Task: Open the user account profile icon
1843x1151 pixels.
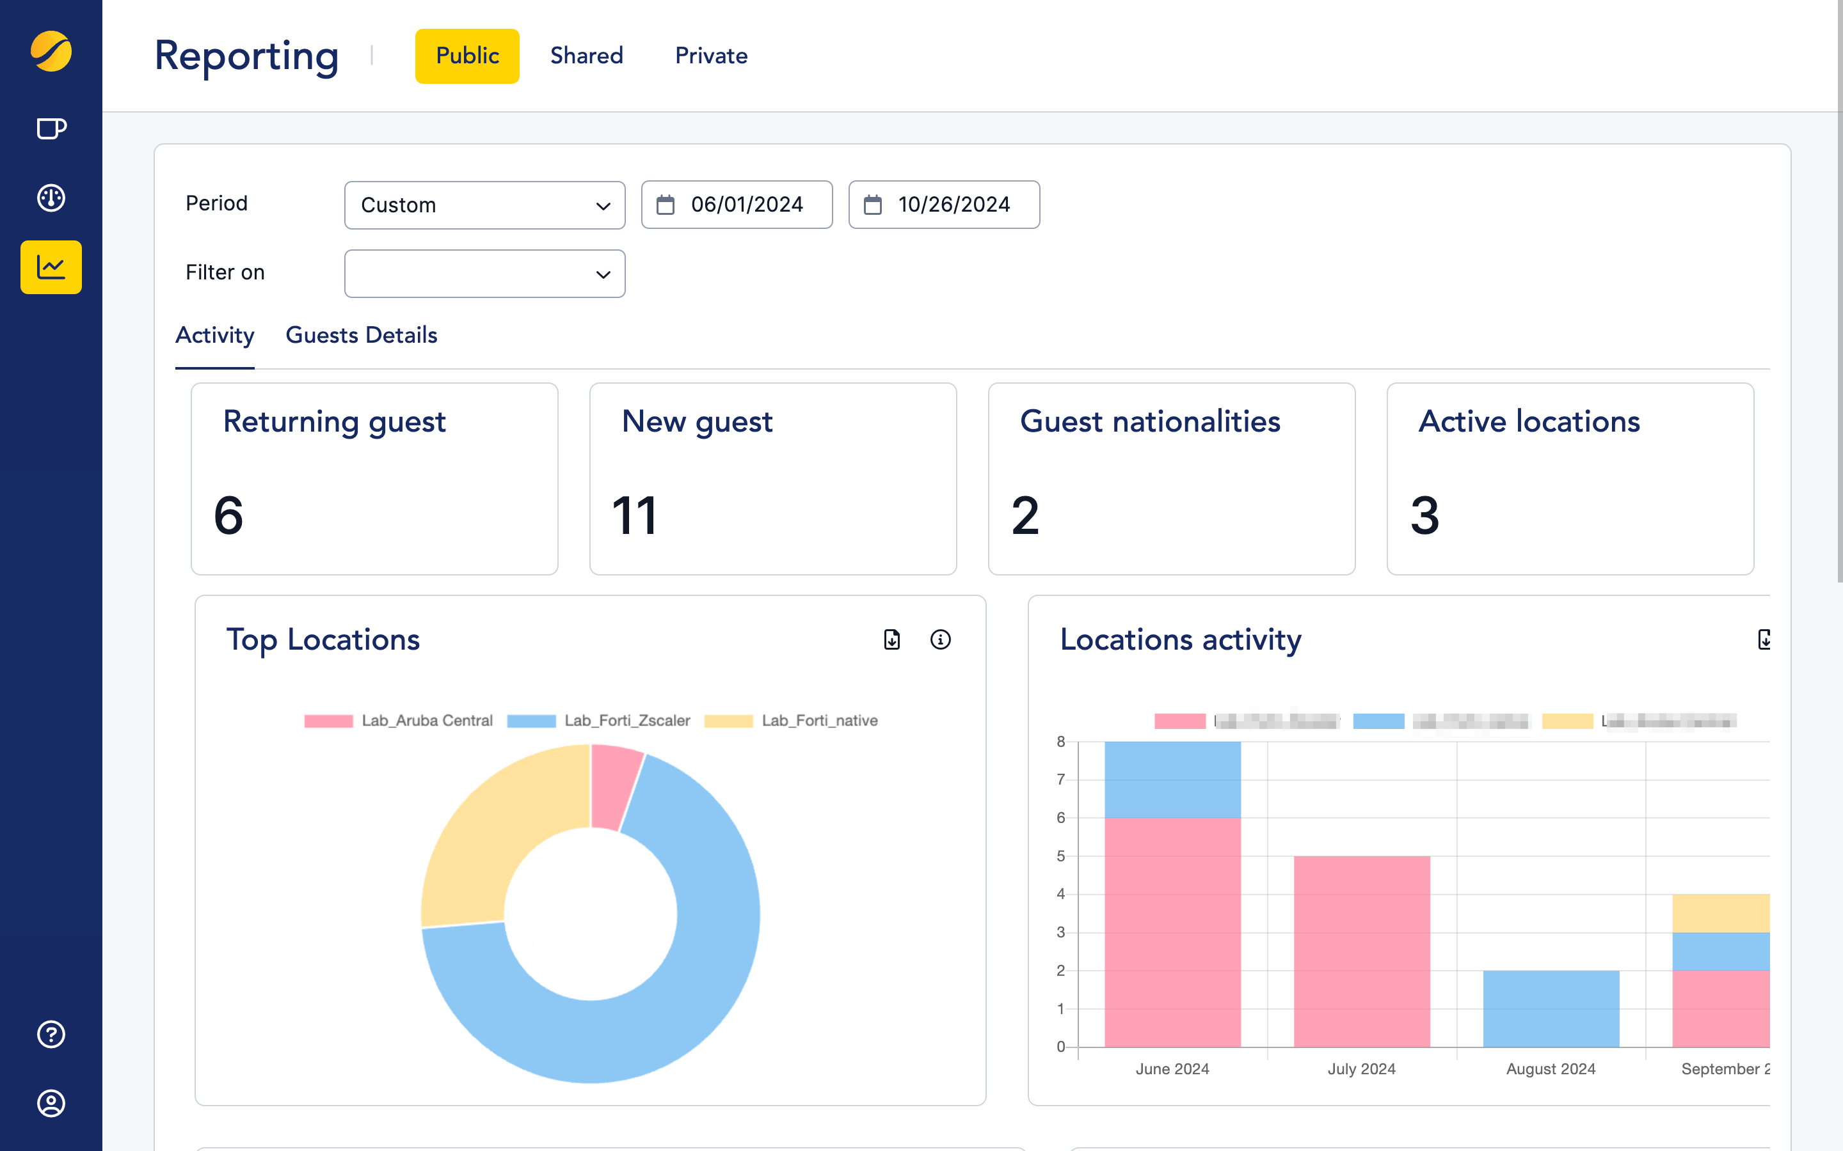Action: point(51,1103)
